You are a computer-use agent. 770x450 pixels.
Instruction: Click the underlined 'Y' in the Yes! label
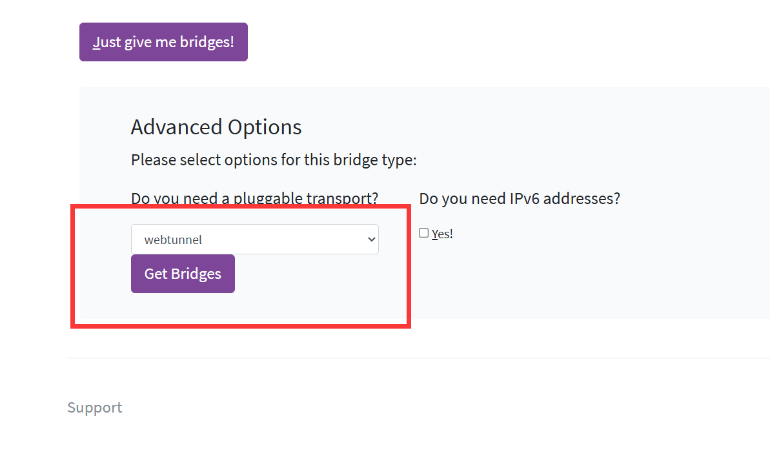point(435,234)
